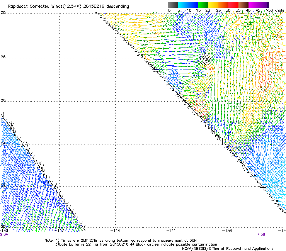Image resolution: width=286 pixels, height=251 pixels.
Task: Click the latitude label 24
Action: tap(3, 143)
